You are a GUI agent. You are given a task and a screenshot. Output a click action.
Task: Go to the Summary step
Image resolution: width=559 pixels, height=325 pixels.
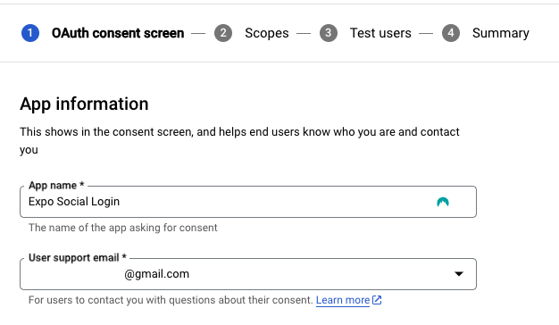[x=501, y=33]
